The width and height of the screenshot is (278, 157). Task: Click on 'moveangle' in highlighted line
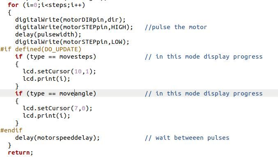(x=76, y=93)
